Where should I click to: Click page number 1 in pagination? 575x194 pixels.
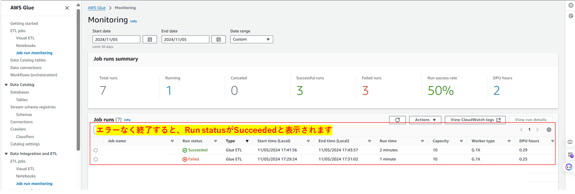point(529,130)
